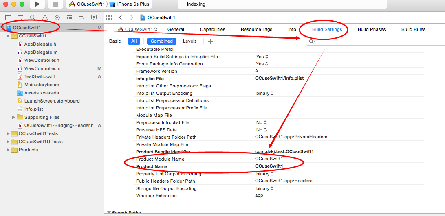Viewport: 445px width, 216px height.
Task: Click the search magnifier in the filter field
Action: (312, 41)
